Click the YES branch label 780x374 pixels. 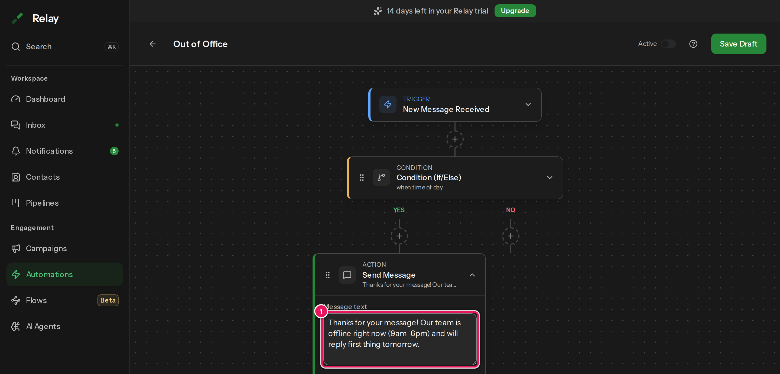coord(399,210)
